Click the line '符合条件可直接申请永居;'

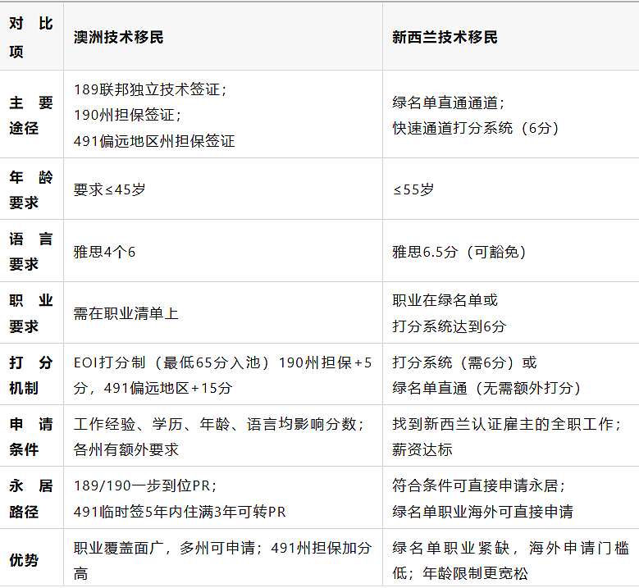click(479, 485)
